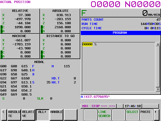
Task: Select the highlighted O0000 program word
Action: click(87, 44)
